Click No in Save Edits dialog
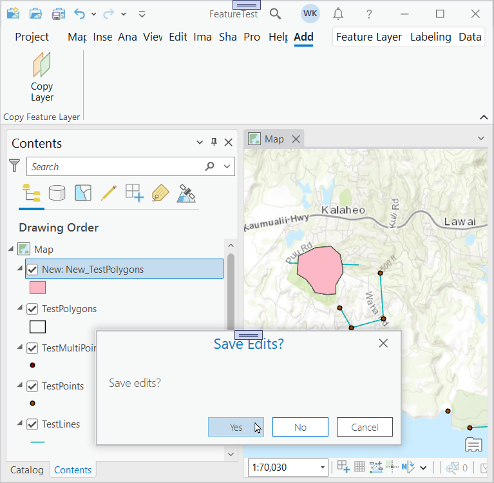Viewport: 494px width, 483px height. (300, 427)
